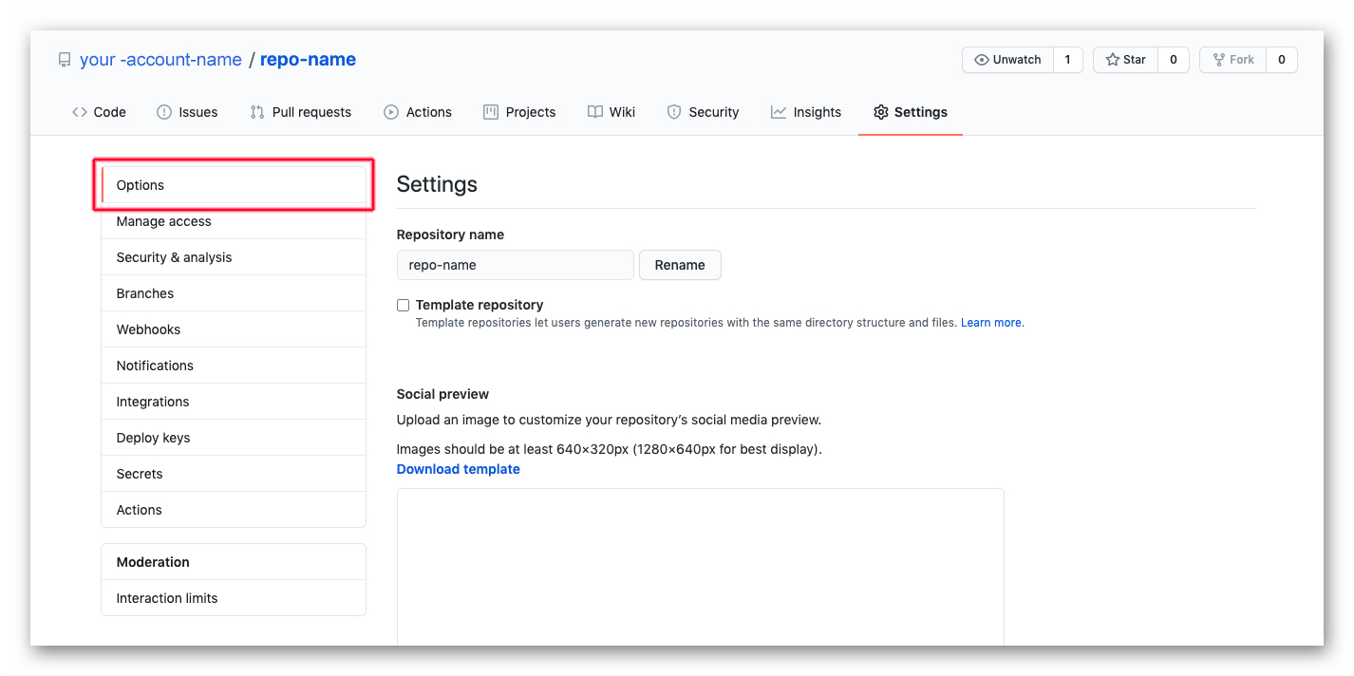Screen dimensions: 1354x676
Task: Open Interaction limits under Moderation
Action: 234,598
